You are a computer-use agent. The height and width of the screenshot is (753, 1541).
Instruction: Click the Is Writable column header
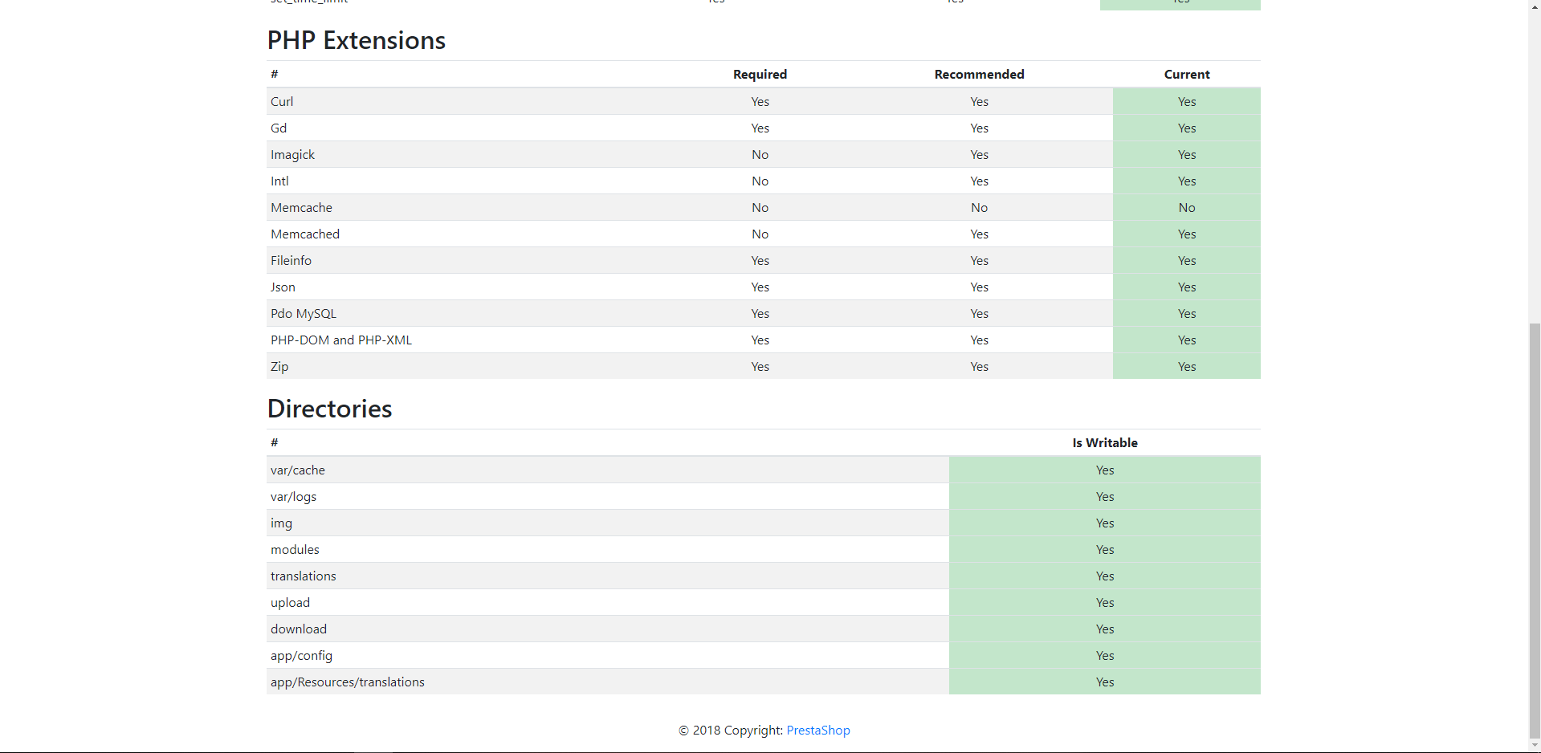[x=1104, y=442]
